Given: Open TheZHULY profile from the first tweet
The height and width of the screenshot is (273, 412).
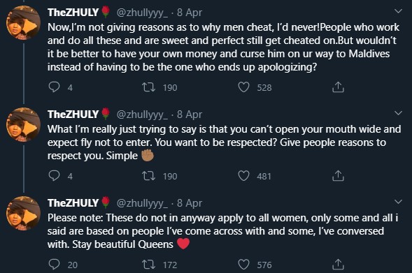Looking at the screenshot, I should (x=73, y=13).
